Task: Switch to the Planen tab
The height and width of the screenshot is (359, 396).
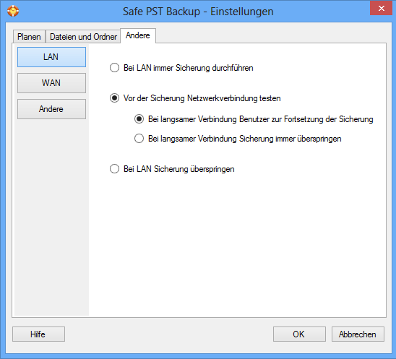Action: pos(29,37)
